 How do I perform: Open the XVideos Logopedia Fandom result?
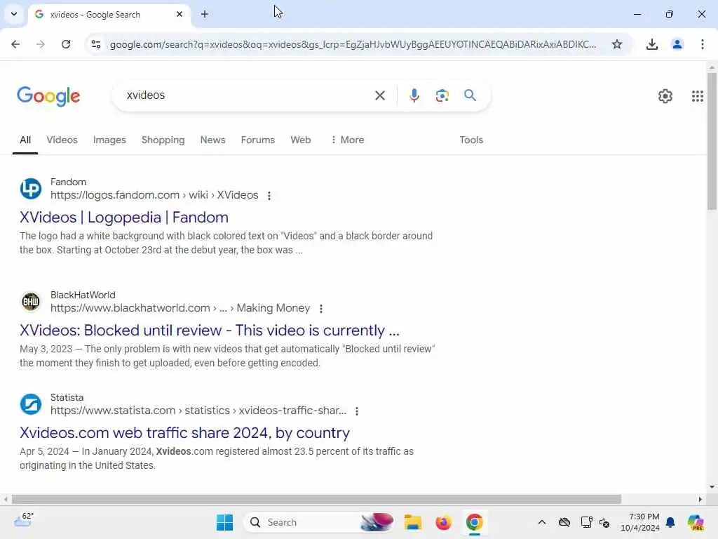point(124,218)
